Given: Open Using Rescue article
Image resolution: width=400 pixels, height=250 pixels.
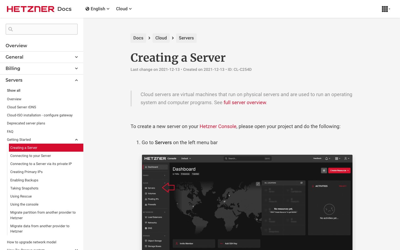Looking at the screenshot, I should pos(21,196).
